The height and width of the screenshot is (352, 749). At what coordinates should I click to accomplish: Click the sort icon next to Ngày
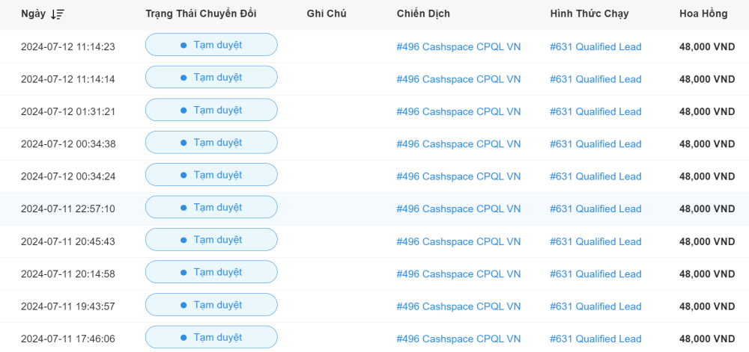pyautogui.click(x=58, y=14)
